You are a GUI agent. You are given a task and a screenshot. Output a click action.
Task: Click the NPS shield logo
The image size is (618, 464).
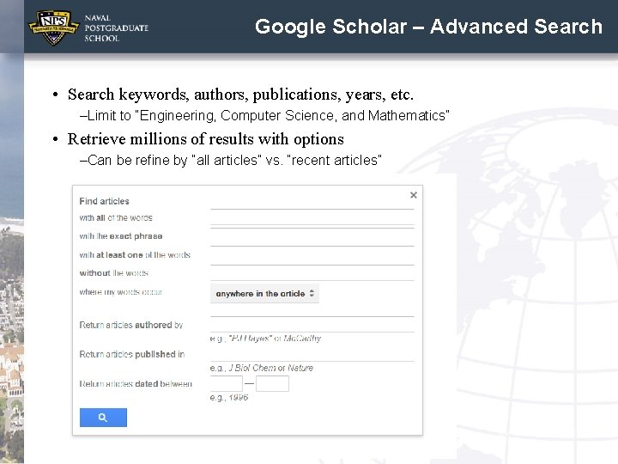[x=53, y=27]
